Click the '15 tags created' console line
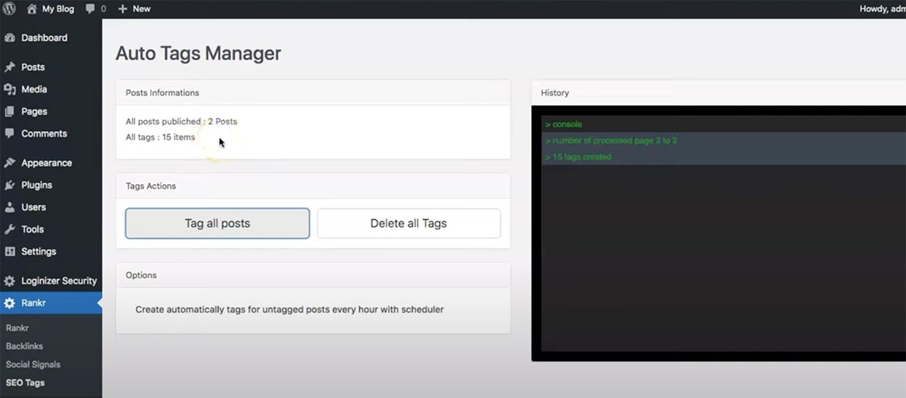 tap(578, 157)
